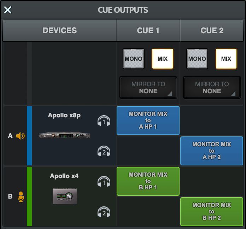Click empty Cue 1 cell for A headphone 2
The image size is (246, 229).
pos(148,151)
